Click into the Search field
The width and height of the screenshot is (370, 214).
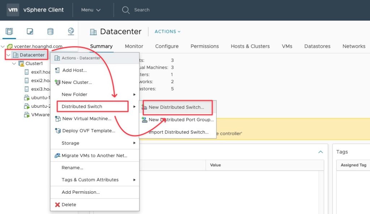[x=142, y=10]
